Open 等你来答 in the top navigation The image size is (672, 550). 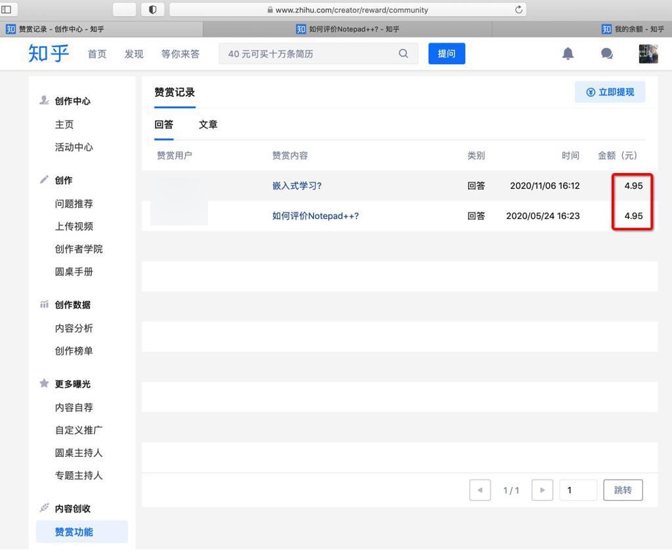(x=180, y=54)
